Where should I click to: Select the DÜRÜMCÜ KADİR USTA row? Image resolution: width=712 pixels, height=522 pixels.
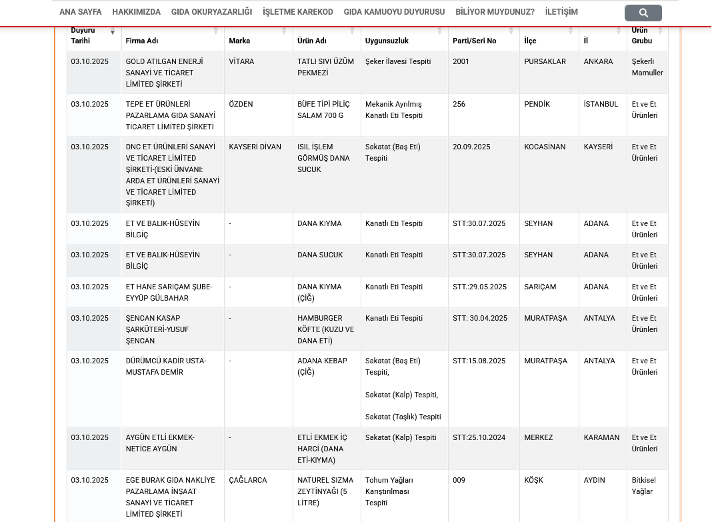[166, 367]
